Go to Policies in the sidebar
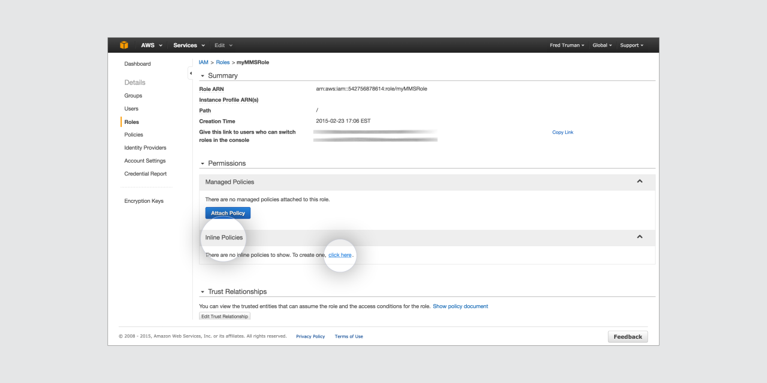Screen dimensions: 767x383 point(134,135)
